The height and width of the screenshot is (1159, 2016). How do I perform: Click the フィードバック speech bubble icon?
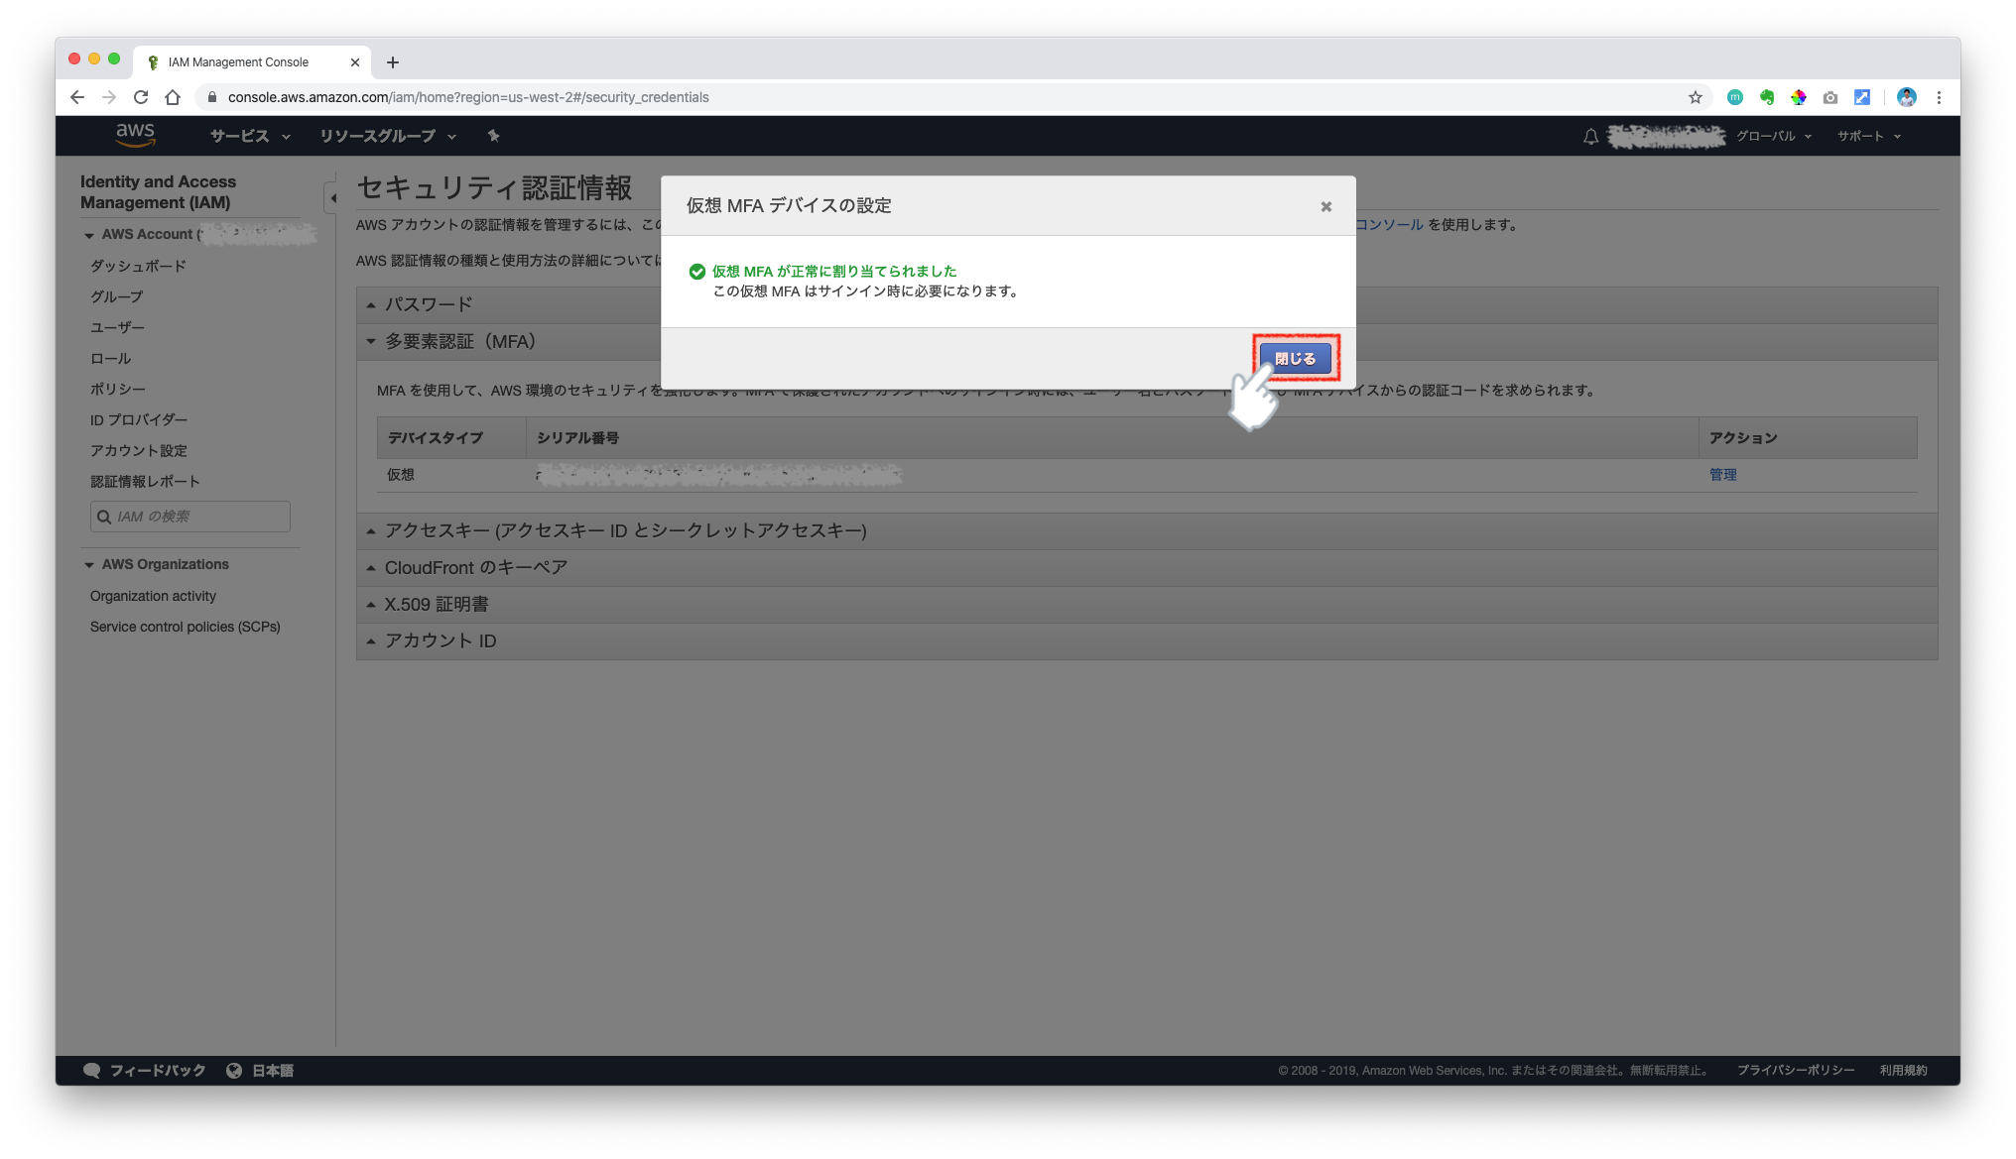[92, 1070]
